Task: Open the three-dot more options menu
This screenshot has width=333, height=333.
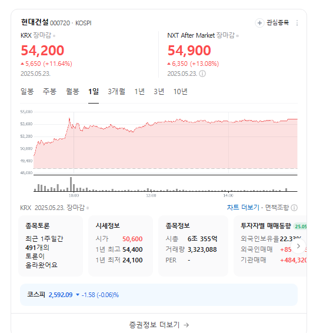Action: tap(297, 23)
